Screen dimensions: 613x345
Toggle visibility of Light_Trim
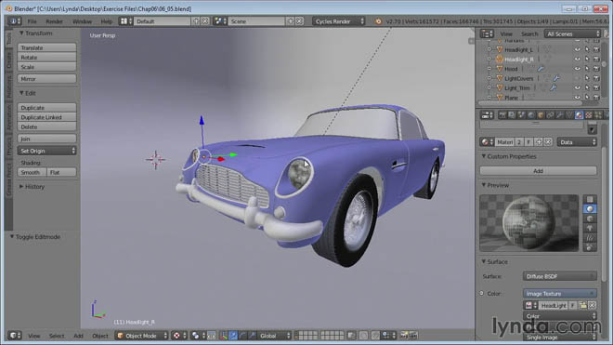578,87
